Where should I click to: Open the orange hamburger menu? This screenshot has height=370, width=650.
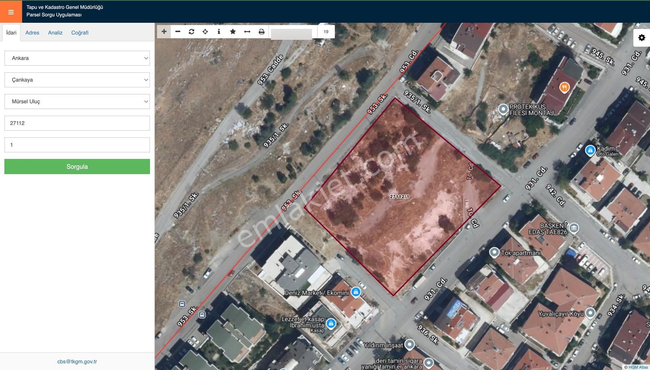11,12
